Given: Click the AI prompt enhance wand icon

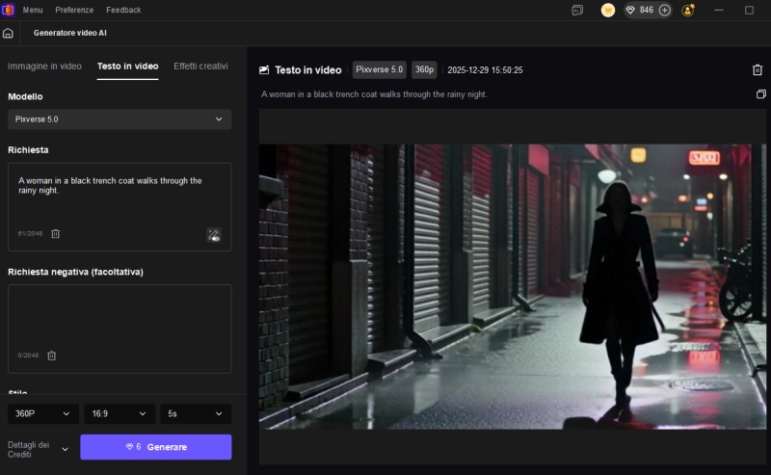Looking at the screenshot, I should point(214,234).
